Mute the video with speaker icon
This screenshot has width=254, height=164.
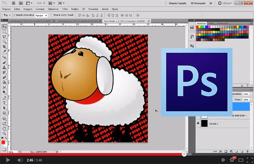20,160
